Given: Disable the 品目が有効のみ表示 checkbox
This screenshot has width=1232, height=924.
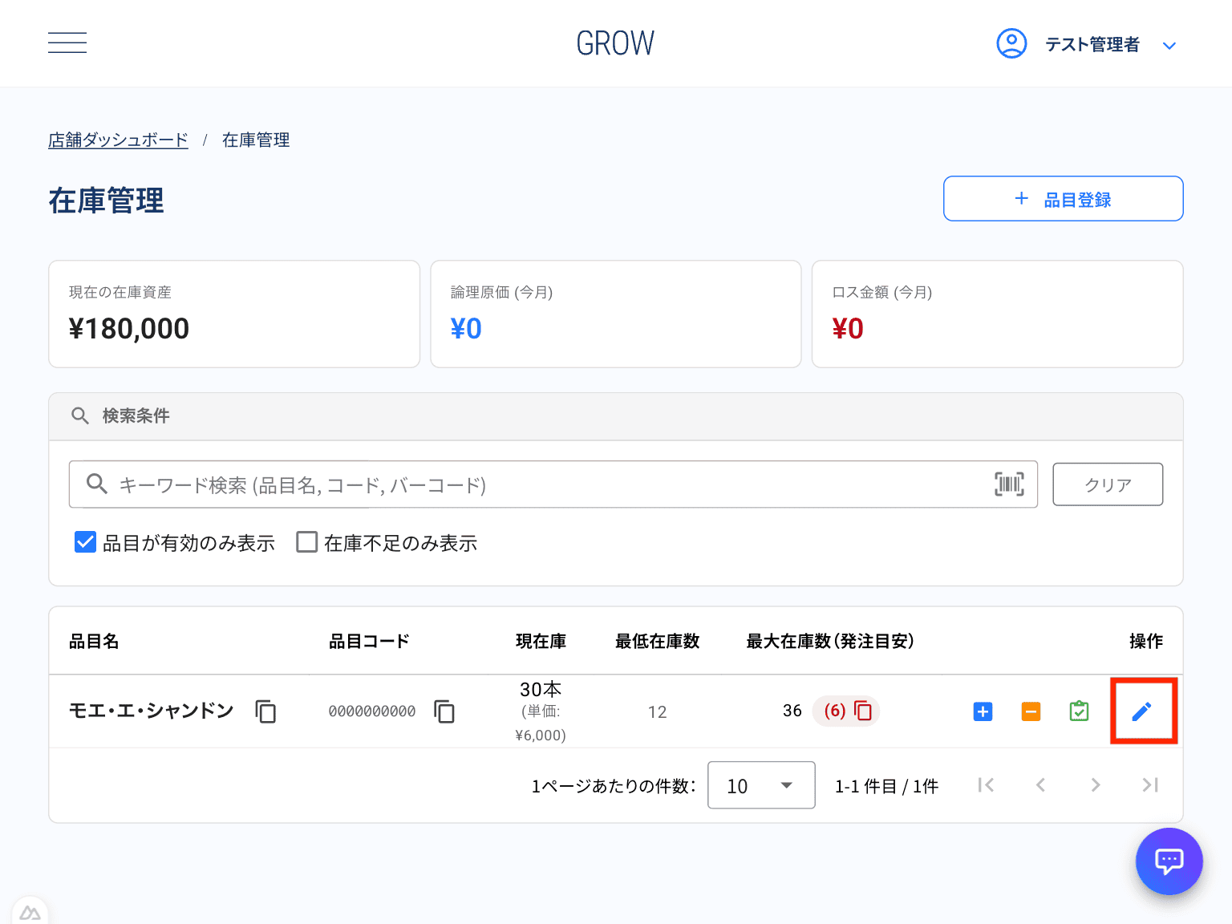Looking at the screenshot, I should (85, 542).
